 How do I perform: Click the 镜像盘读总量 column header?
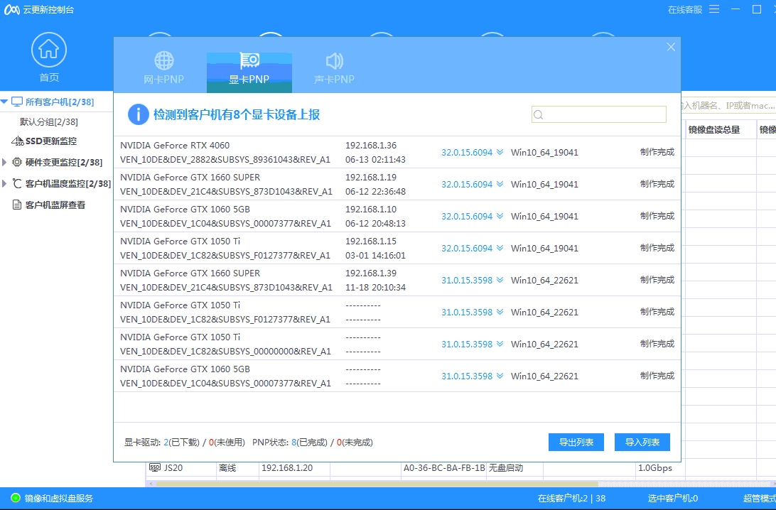click(713, 129)
